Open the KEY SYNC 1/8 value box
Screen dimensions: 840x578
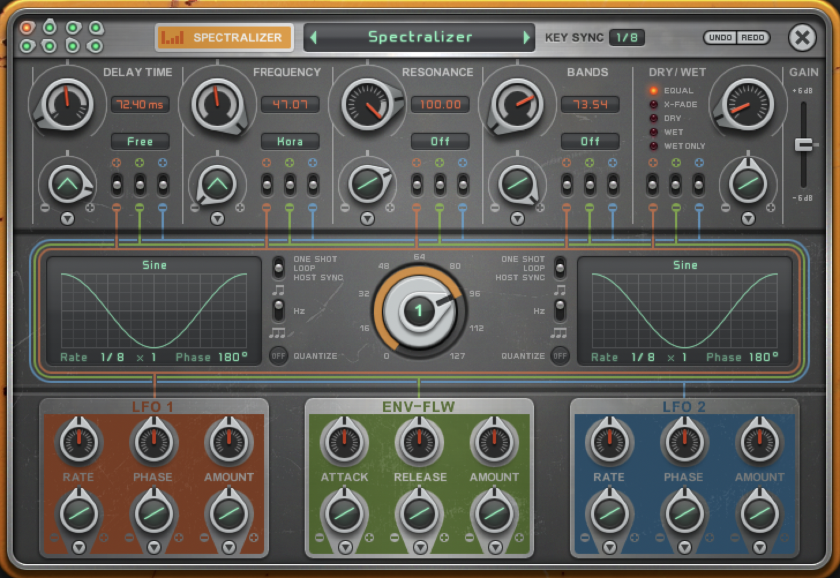click(627, 37)
